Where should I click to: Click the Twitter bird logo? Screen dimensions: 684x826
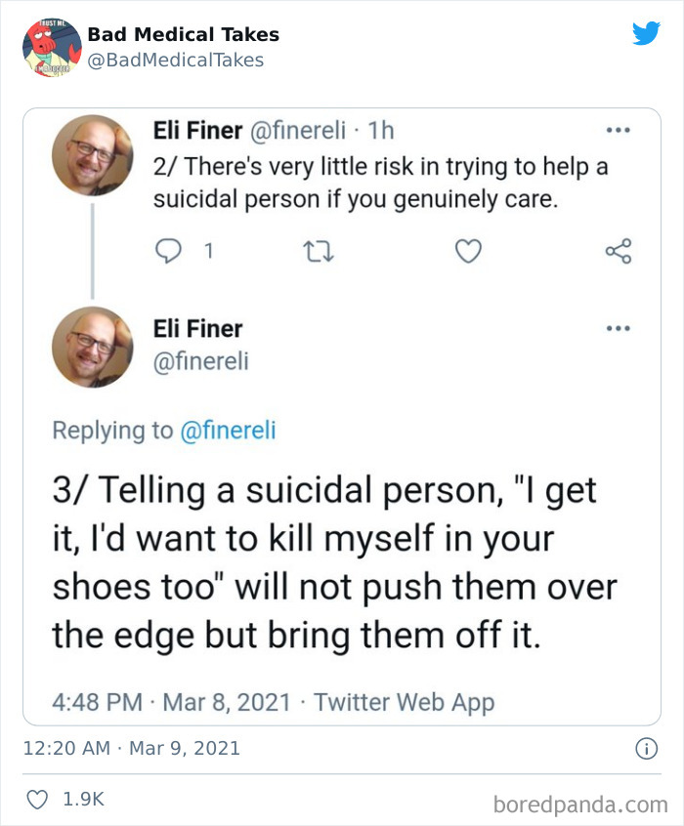click(x=646, y=33)
